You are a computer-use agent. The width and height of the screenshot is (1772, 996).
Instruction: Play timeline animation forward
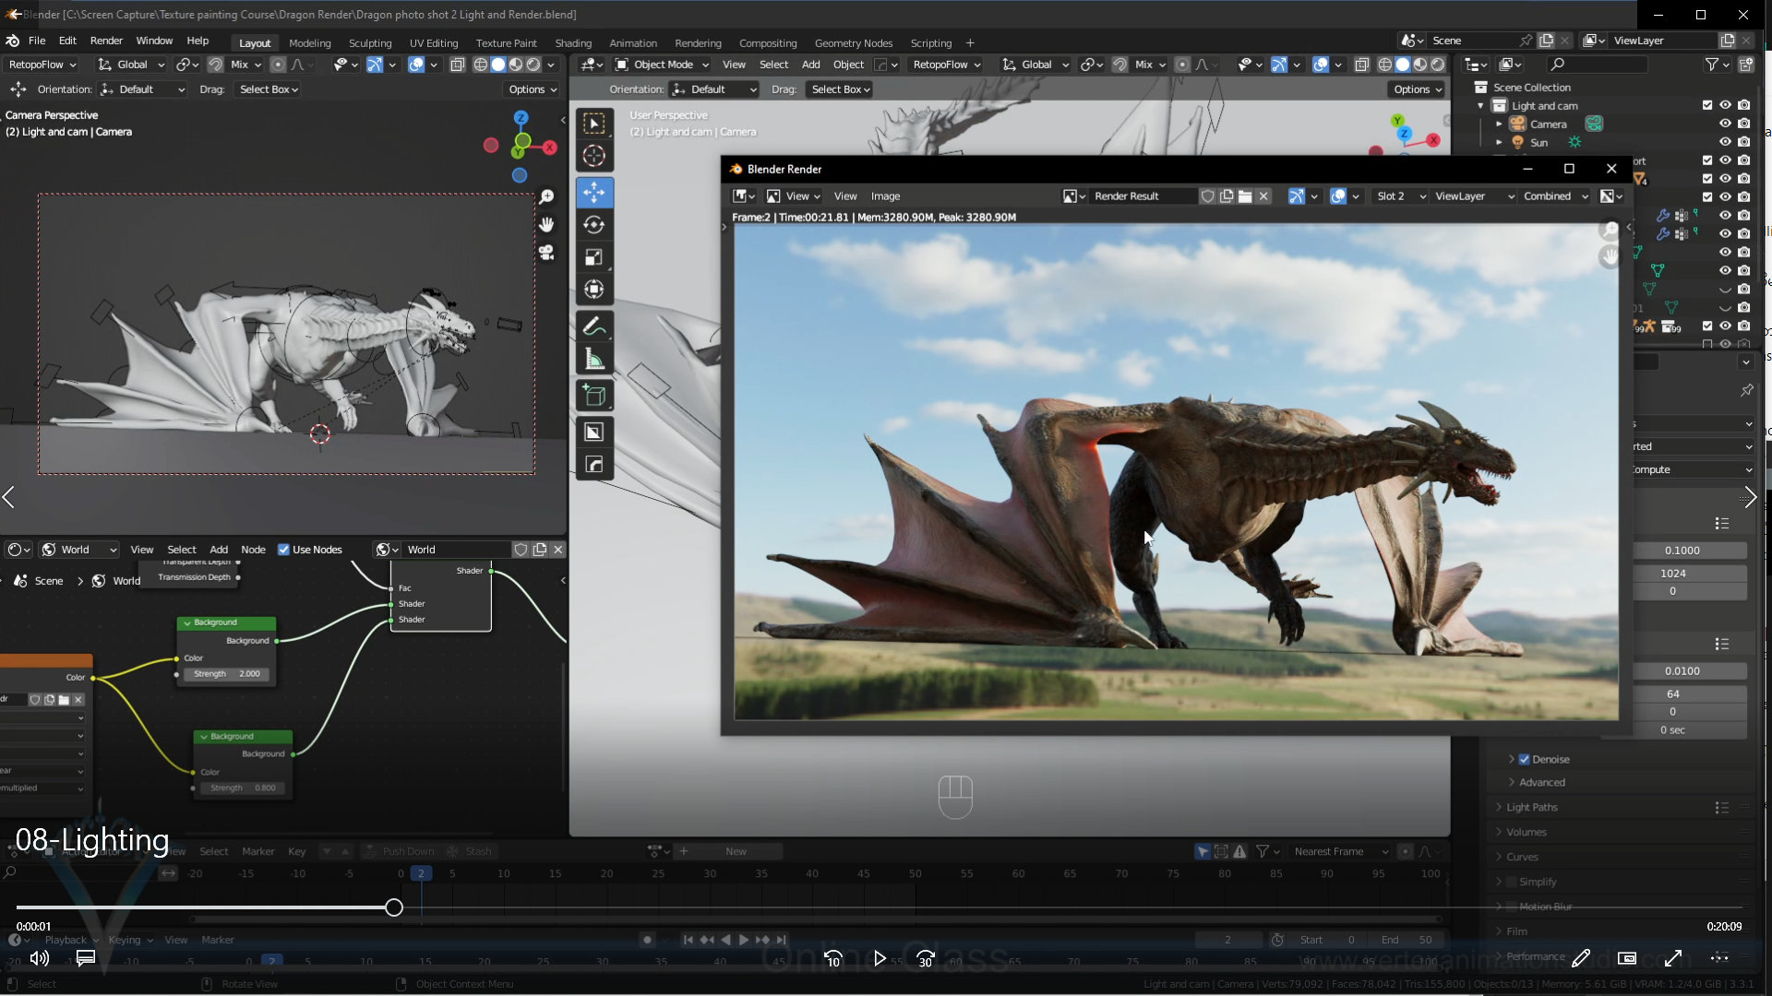(x=744, y=940)
